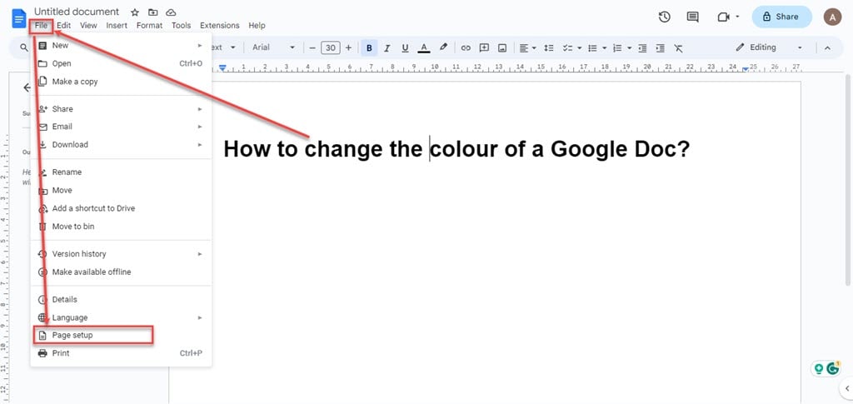Open document Details
The image size is (853, 404).
[121, 300]
